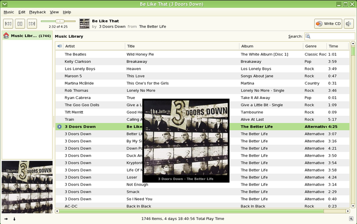Select the Train row Alive At Last
Viewport: 357px width, 224px height.
[x=202, y=119]
